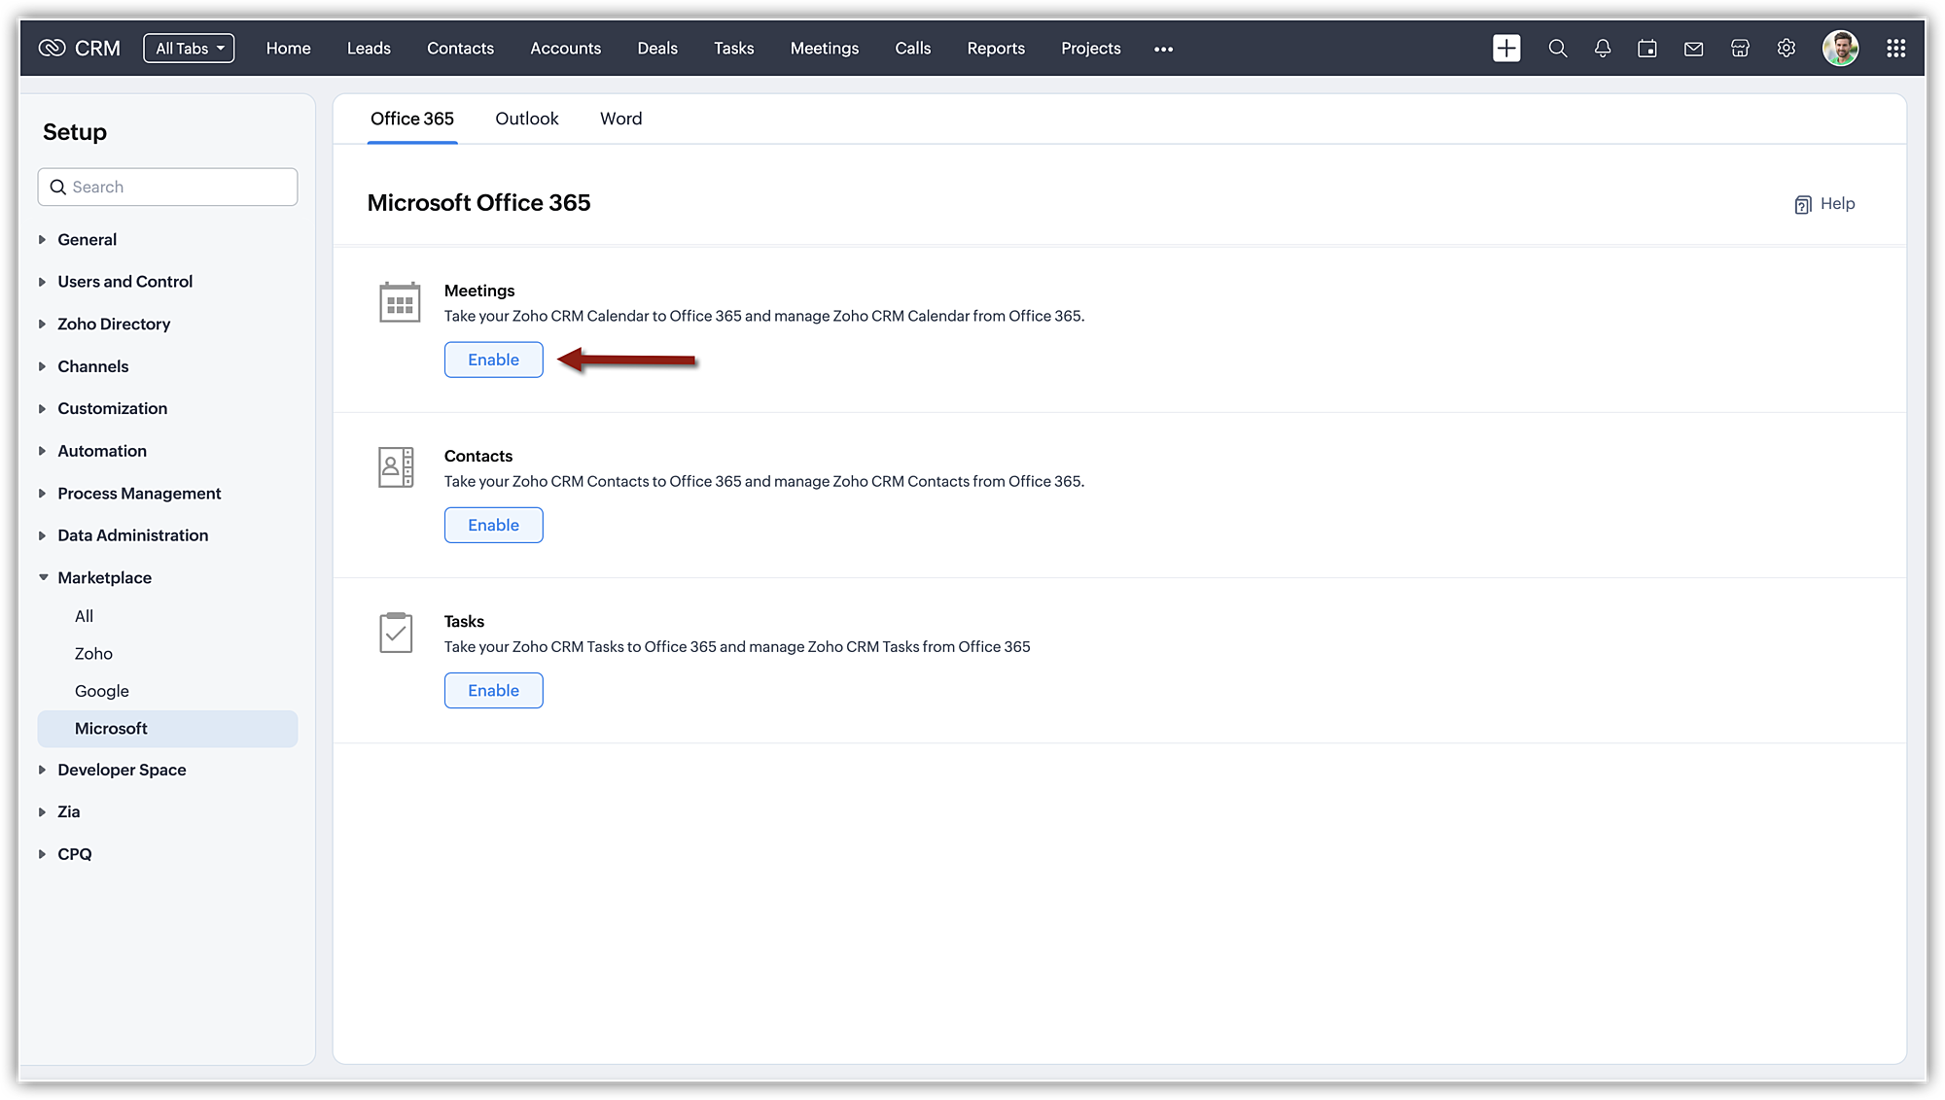Collapse the Marketplace section

click(104, 577)
